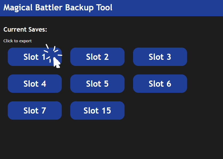
Task: Click Slot 6 to download its save
Action: (160, 83)
